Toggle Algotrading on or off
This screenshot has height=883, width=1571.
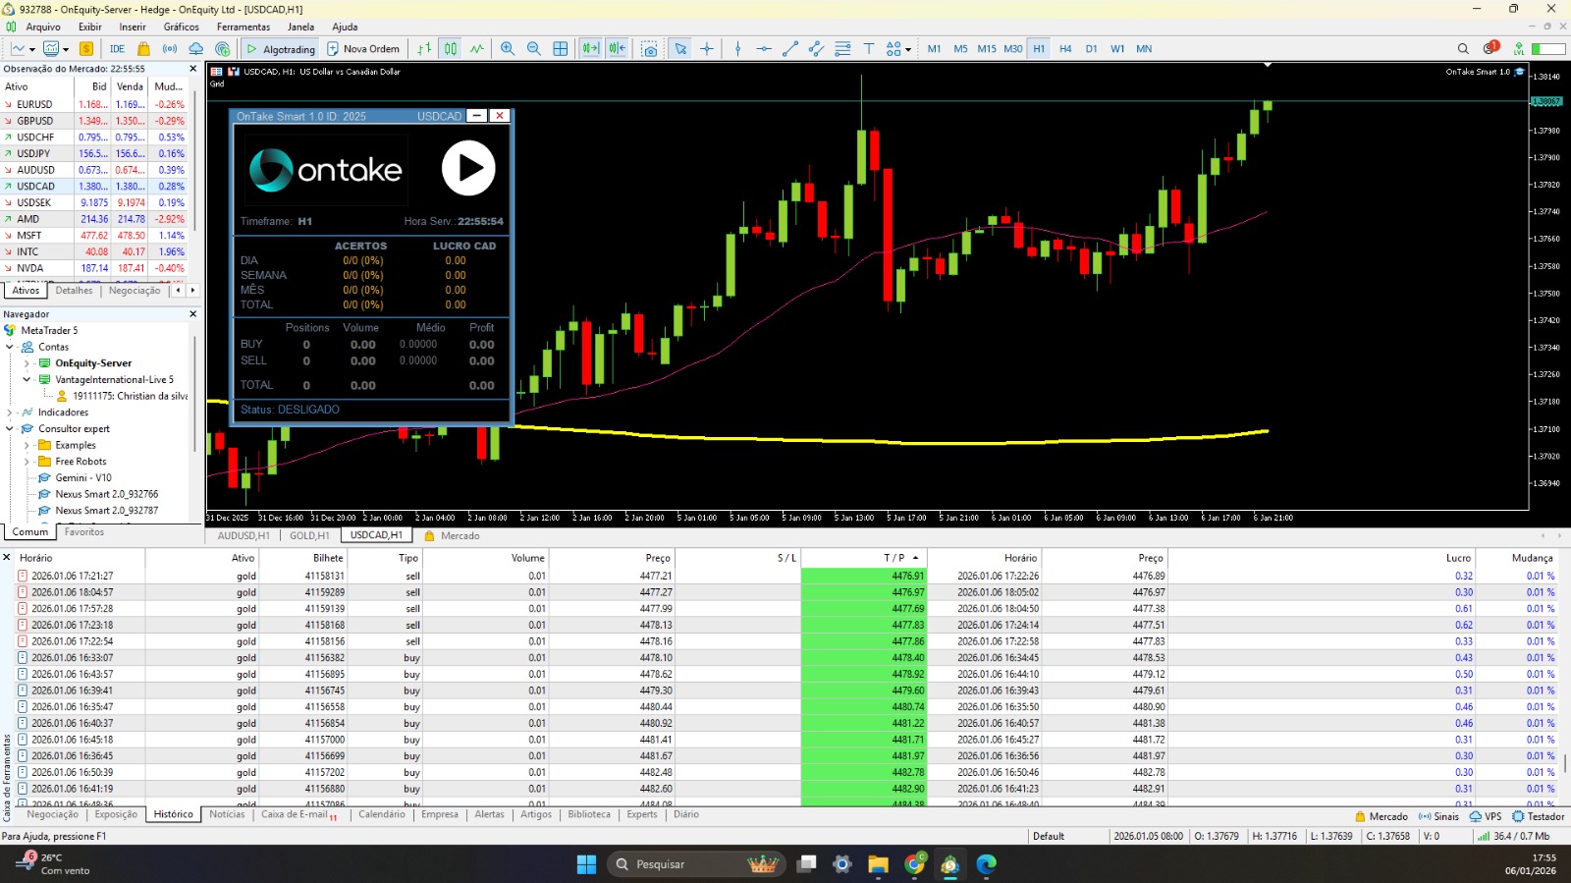click(281, 49)
